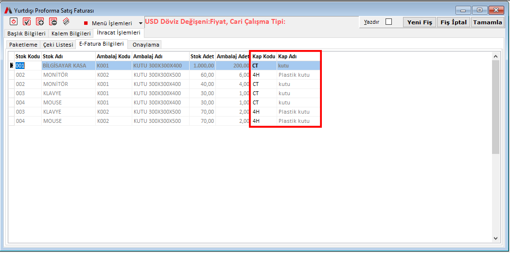The image size is (510, 253).
Task: Select the BİLGİSAYAR KASA cell
Action: (68, 66)
